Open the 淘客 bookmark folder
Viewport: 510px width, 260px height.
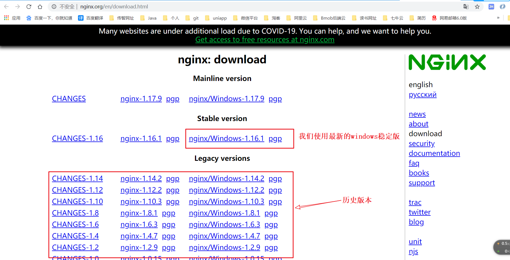[x=272, y=18]
